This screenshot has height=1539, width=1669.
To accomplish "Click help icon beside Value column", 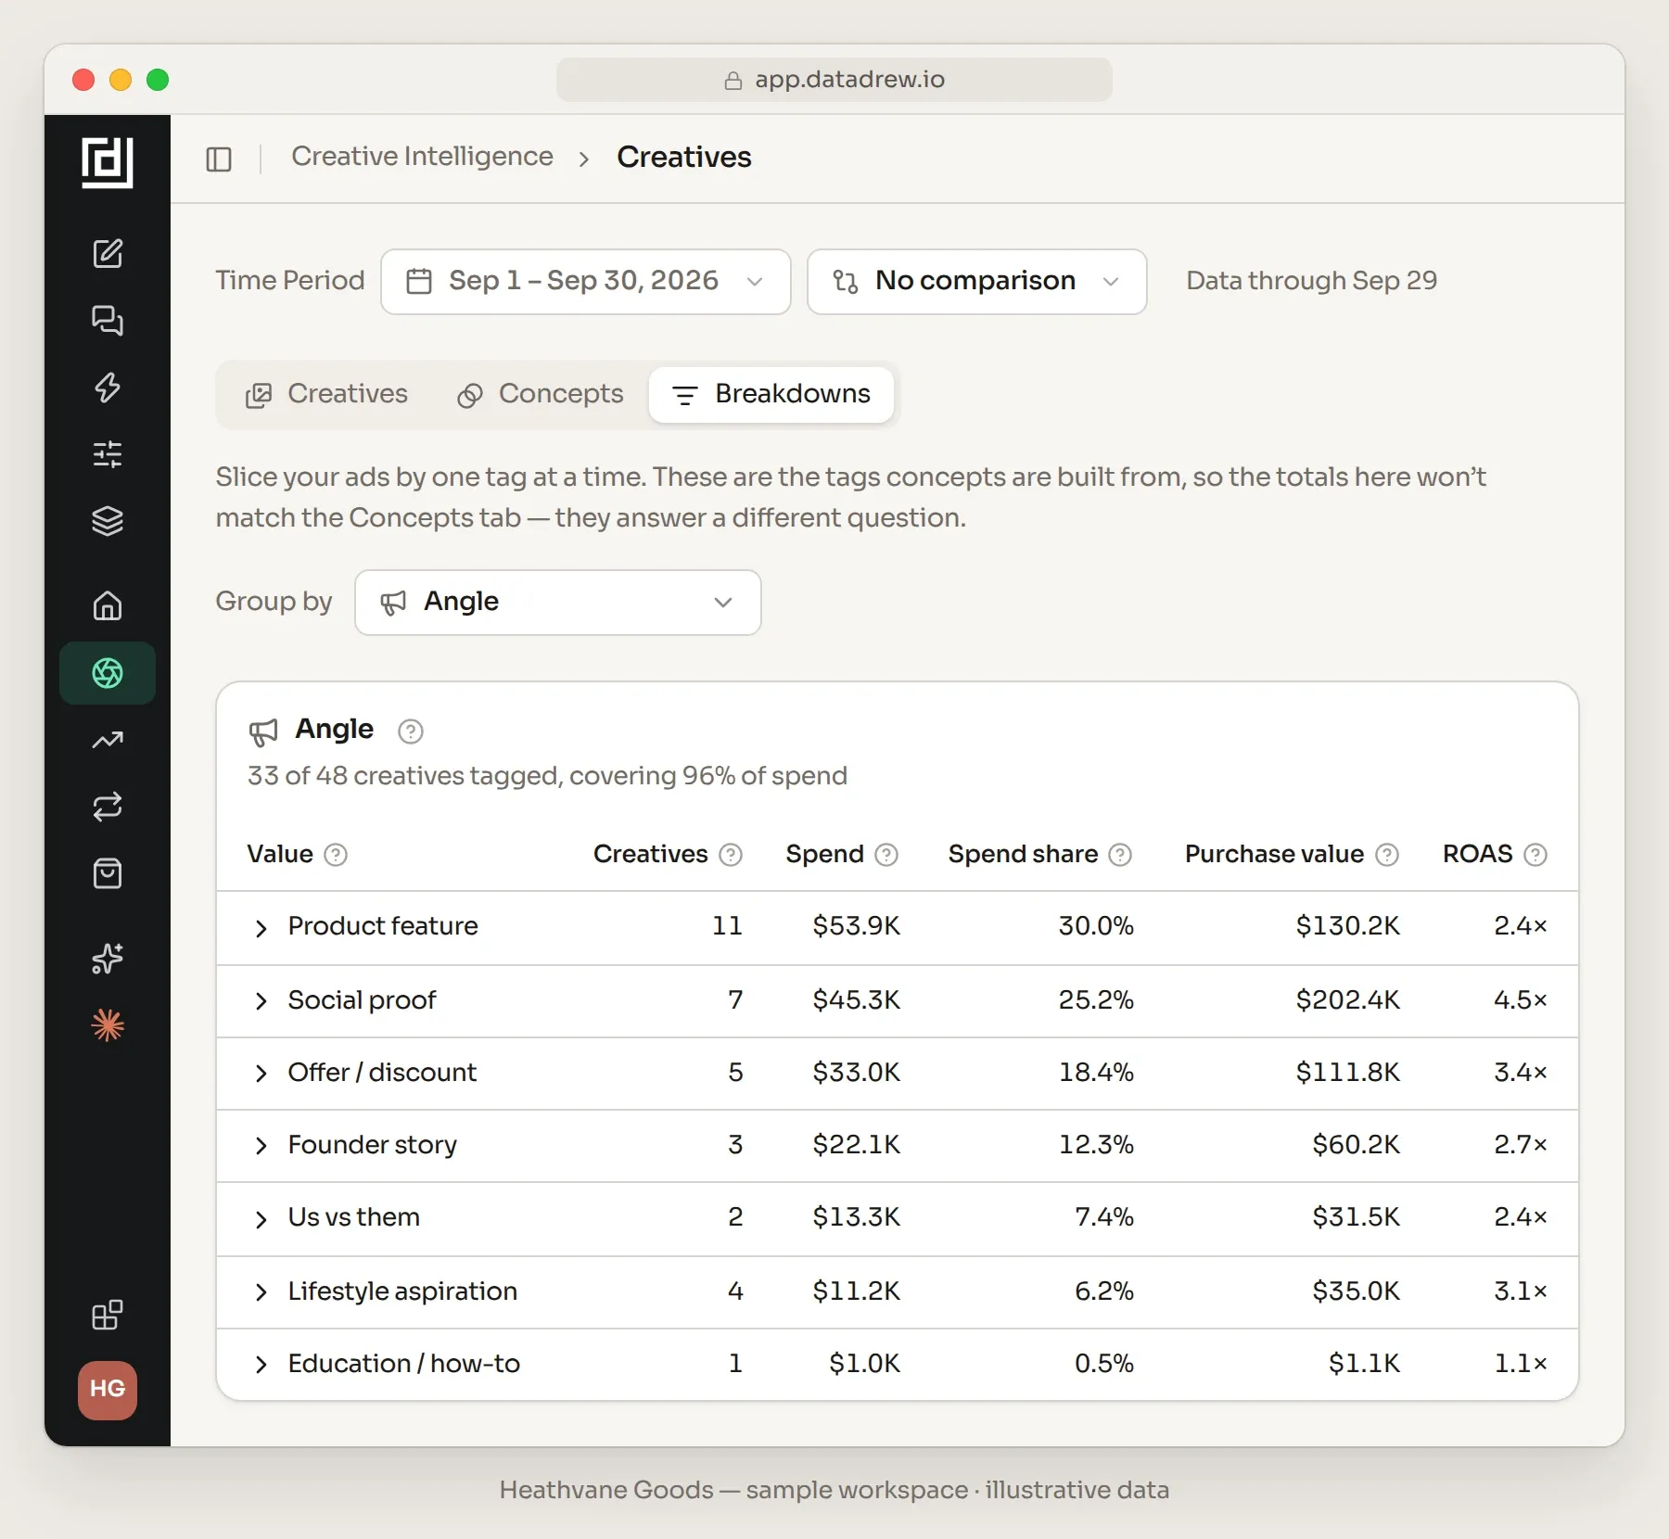I will point(336,855).
